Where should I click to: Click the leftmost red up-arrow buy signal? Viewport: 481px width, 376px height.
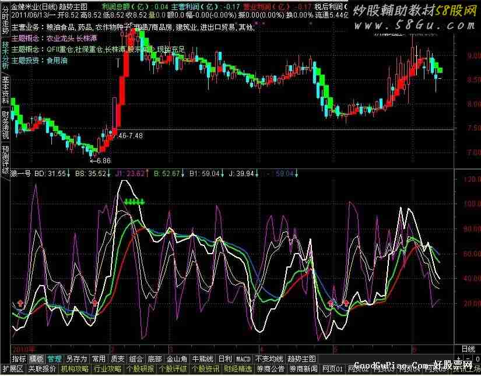[21, 303]
